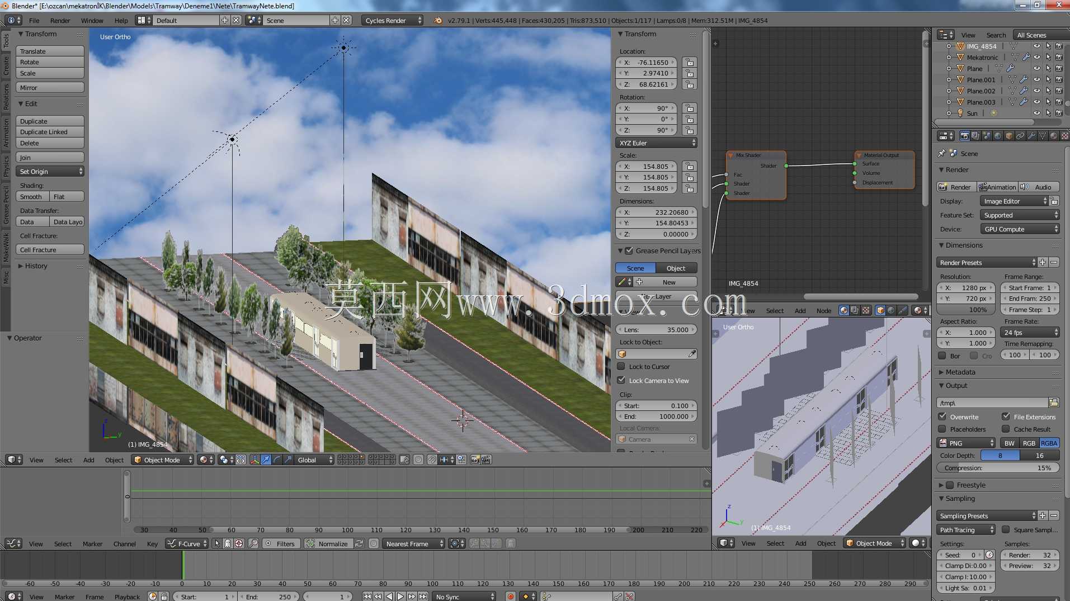Enable Lock to Cursor checkbox

point(621,367)
